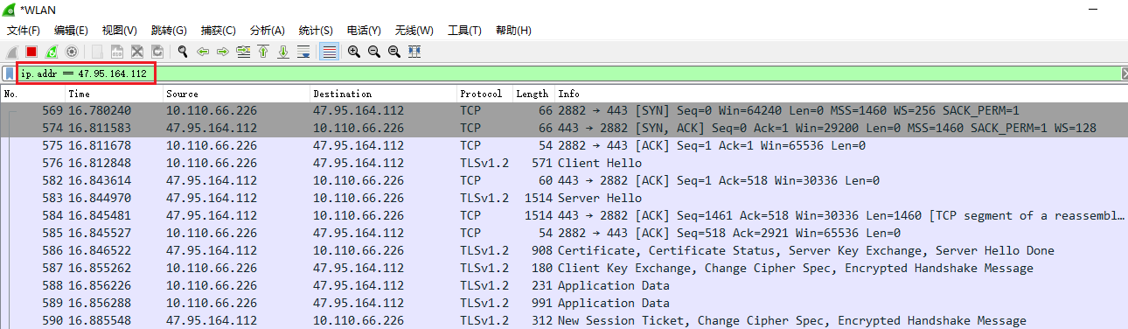This screenshot has width=1128, height=329.
Task: Restart the current capture
Action: [x=52, y=52]
